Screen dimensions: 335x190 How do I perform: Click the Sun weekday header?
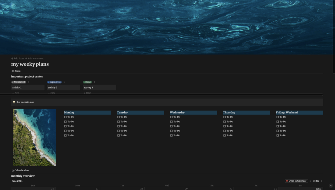33,186
